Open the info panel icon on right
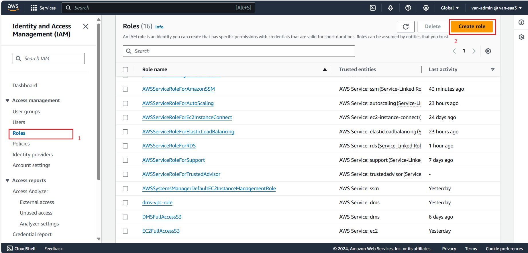This screenshot has height=253, width=528. (521, 22)
